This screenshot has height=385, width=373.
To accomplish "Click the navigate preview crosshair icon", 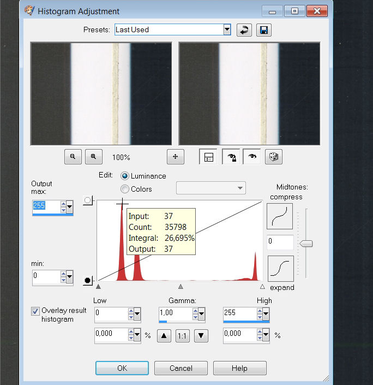I will coord(175,157).
